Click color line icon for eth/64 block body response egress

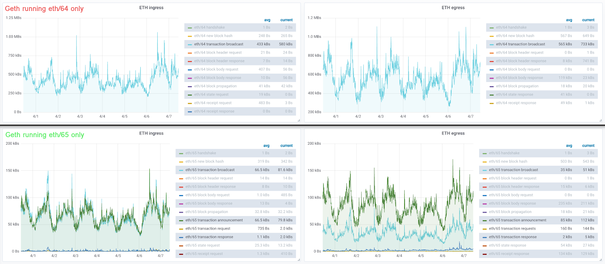click(492, 78)
